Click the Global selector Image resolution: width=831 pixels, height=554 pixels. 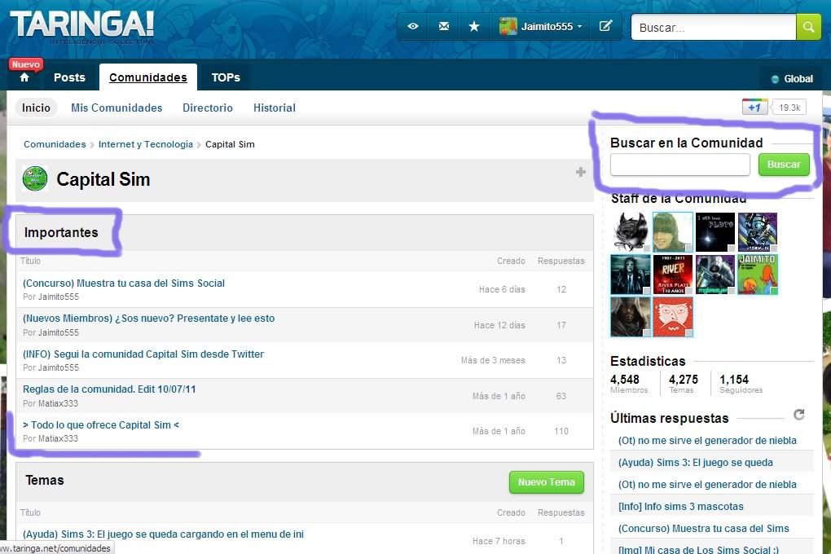coord(793,78)
